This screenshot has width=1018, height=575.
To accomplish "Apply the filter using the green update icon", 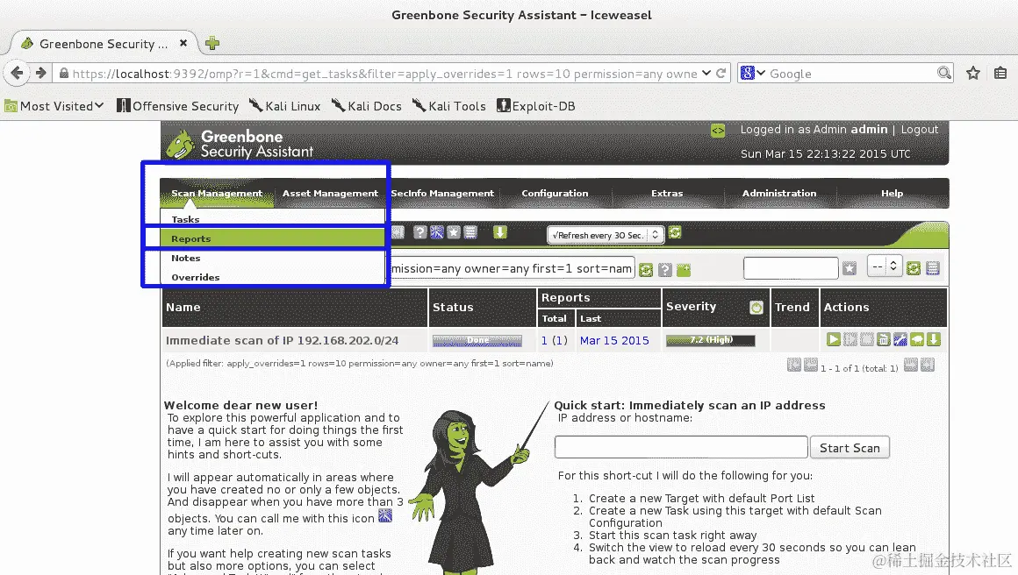I will click(x=645, y=270).
